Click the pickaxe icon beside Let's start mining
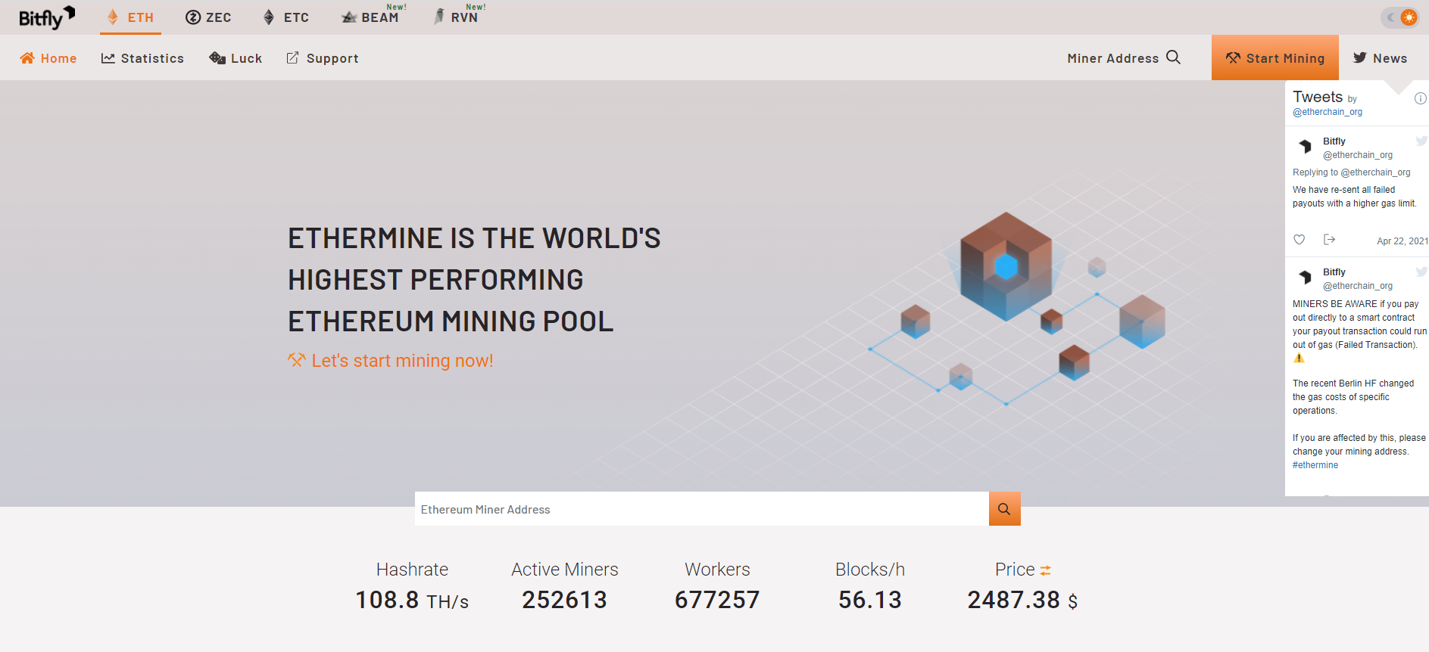Screen dimensions: 1429x652 point(296,360)
